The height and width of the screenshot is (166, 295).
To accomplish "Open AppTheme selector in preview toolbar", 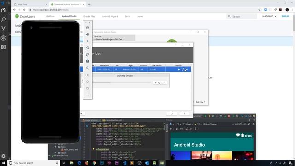I will click(210, 124).
